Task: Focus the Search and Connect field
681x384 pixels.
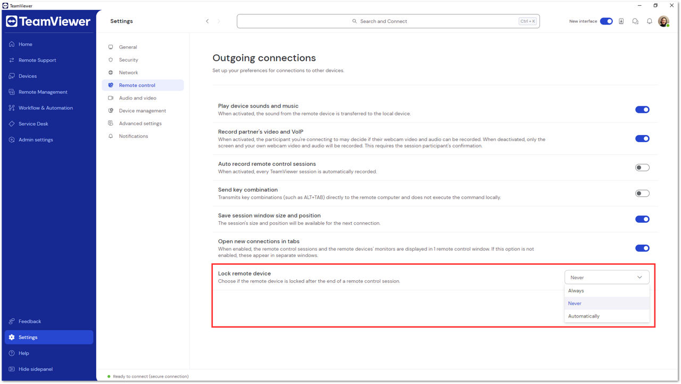Action: point(388,21)
